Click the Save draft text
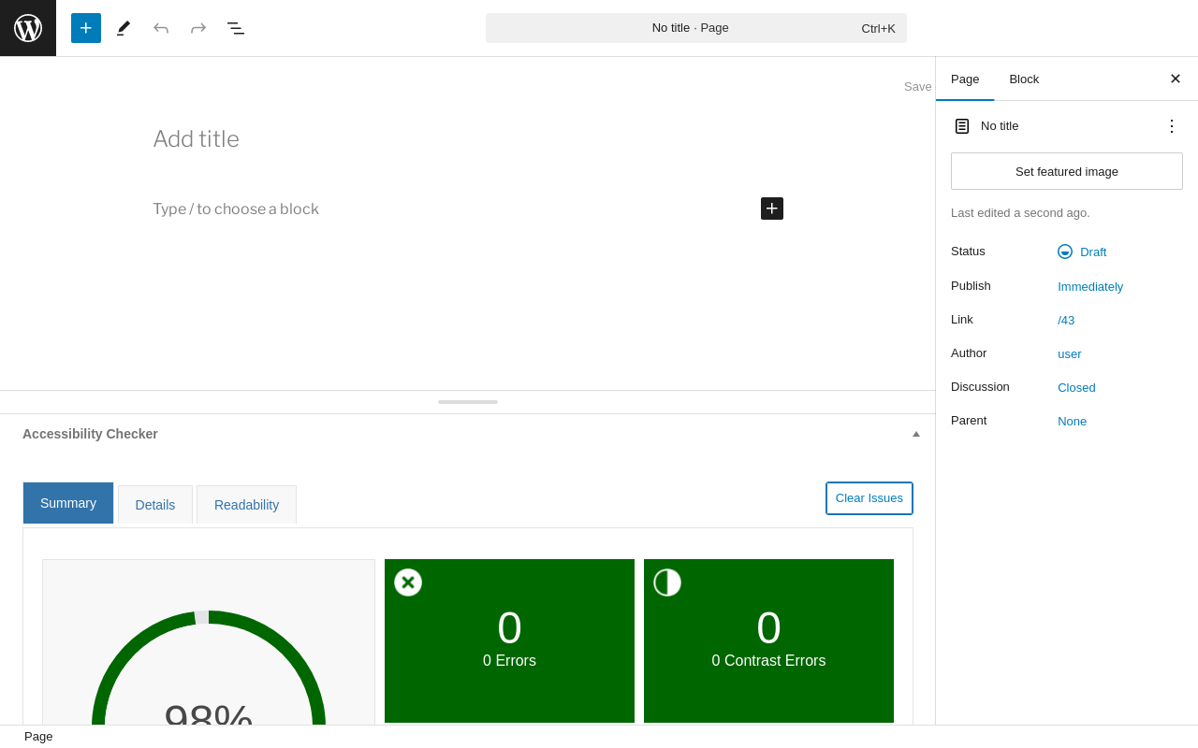The image size is (1198, 748). (x=919, y=87)
